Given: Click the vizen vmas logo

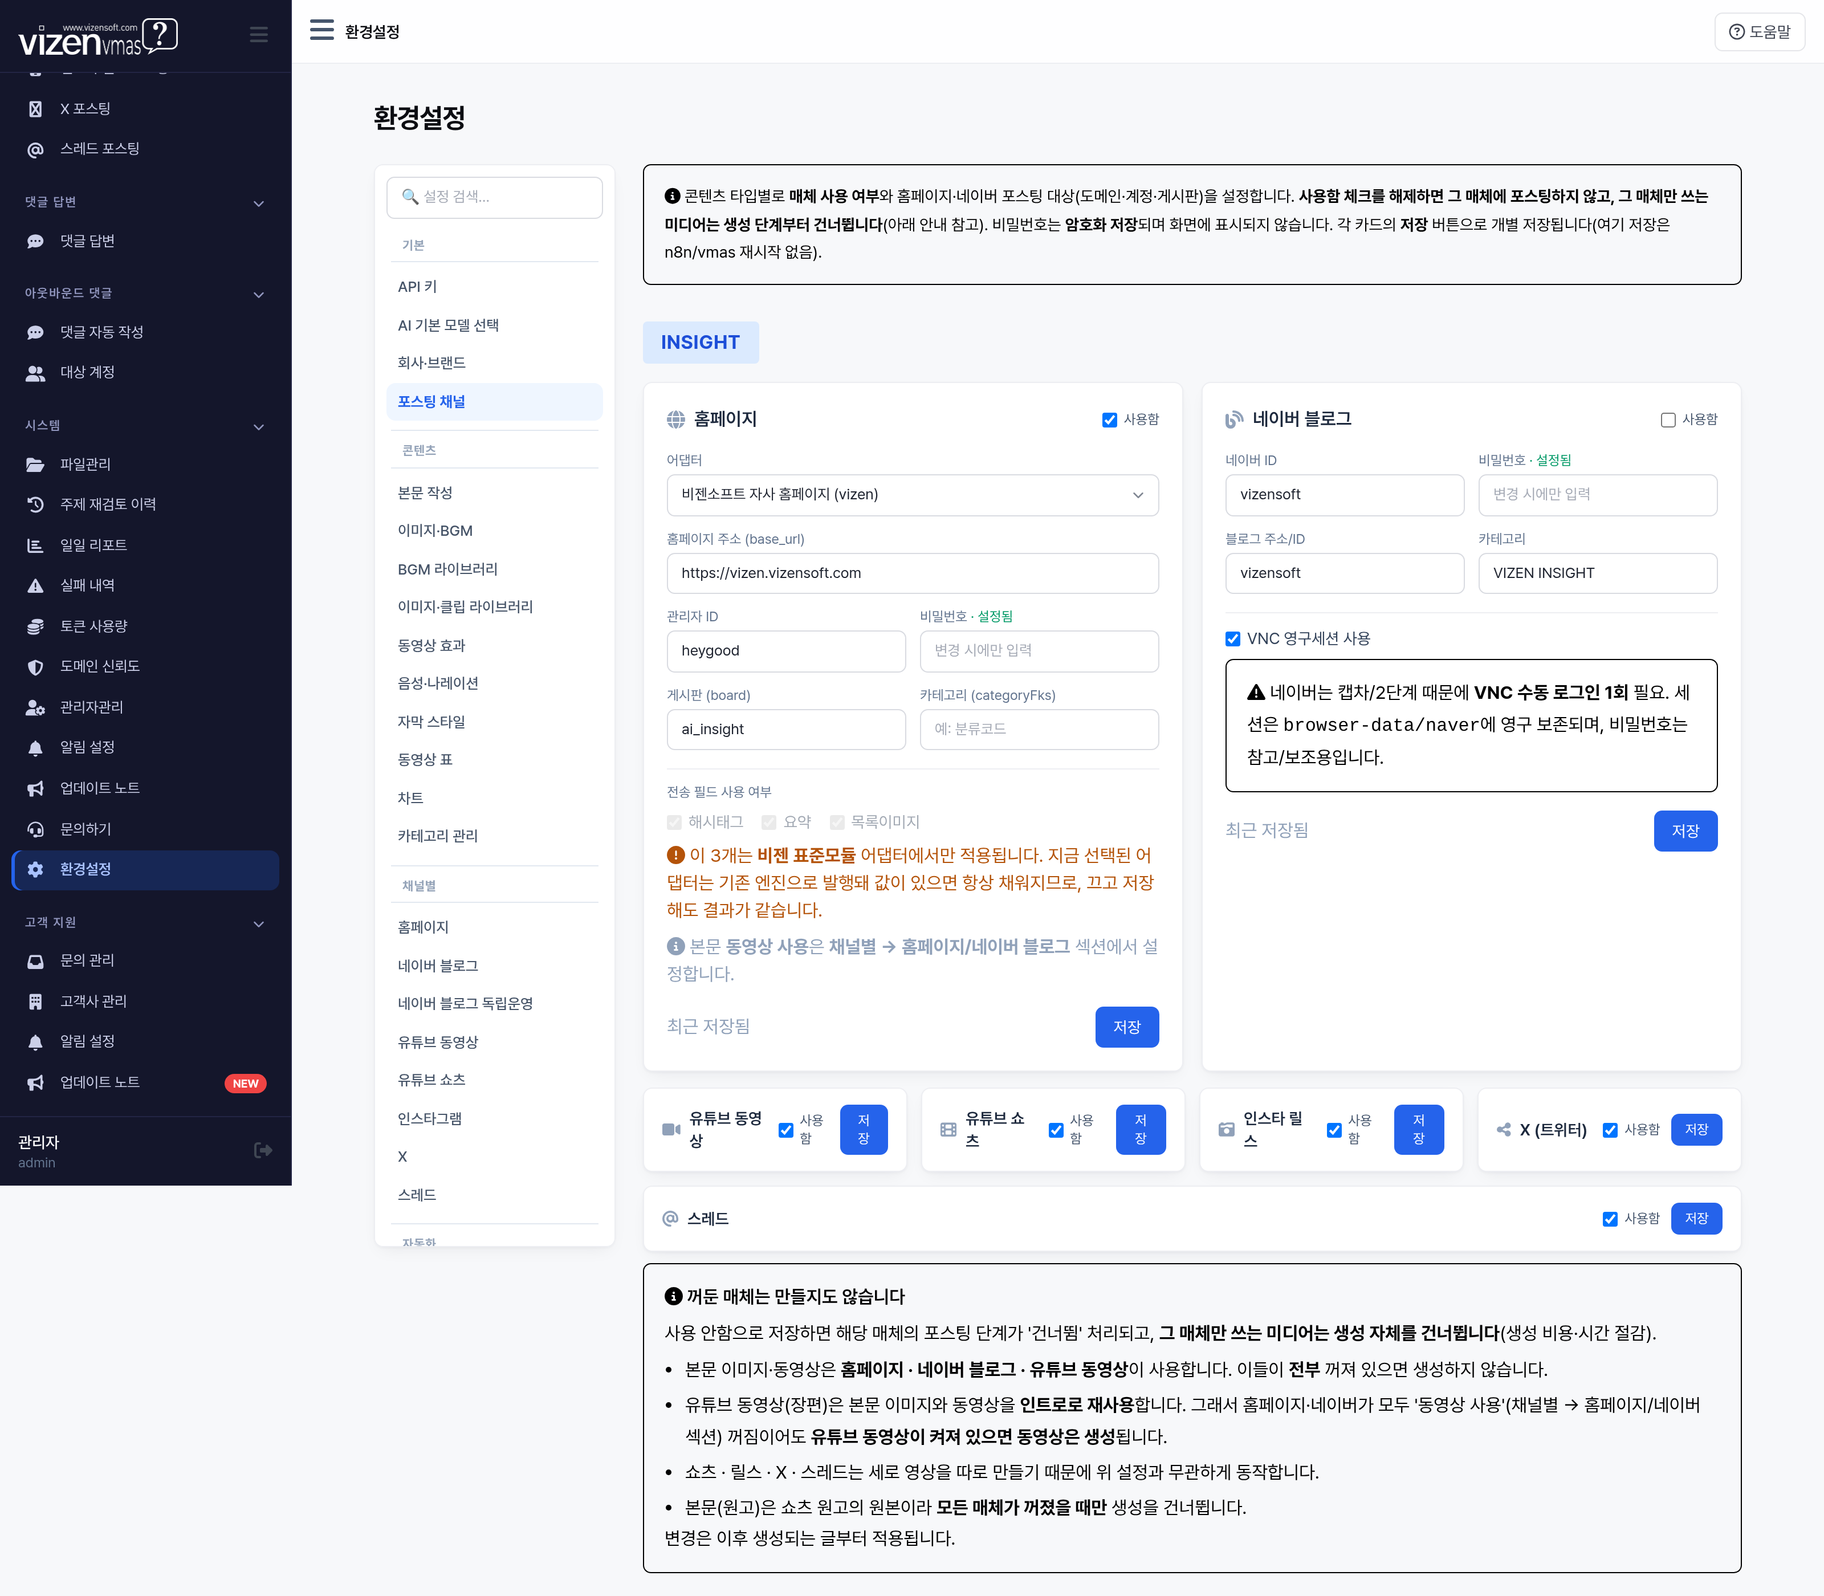Looking at the screenshot, I should point(98,38).
